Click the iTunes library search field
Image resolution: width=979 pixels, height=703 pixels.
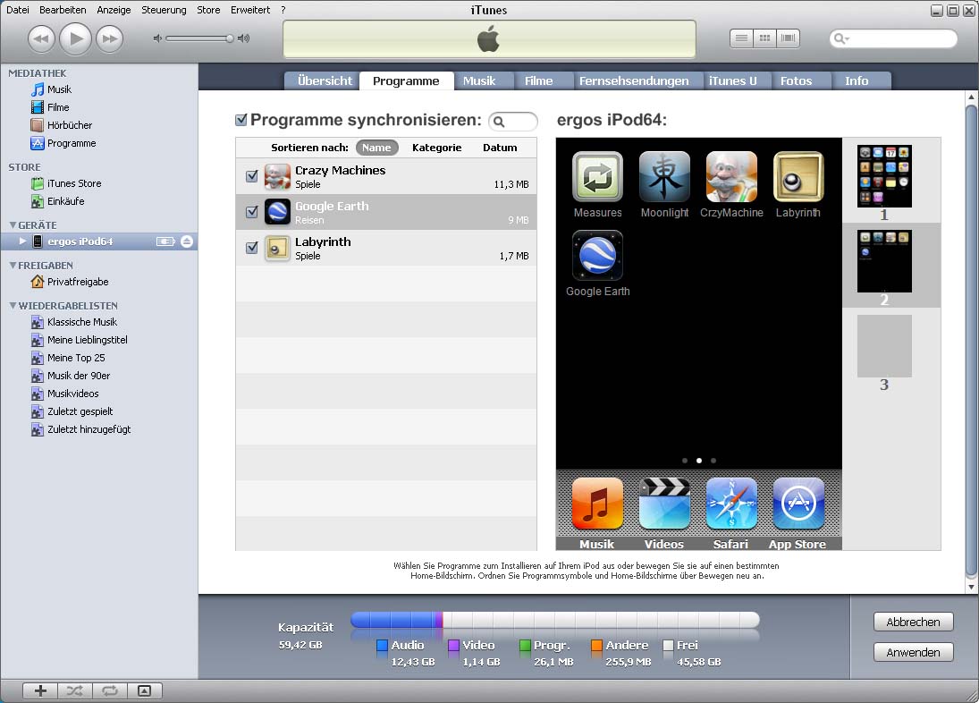pos(893,38)
